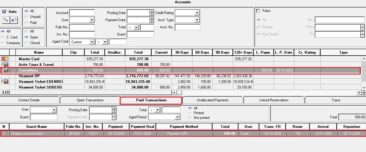Select the C. Card account filter

[x=9, y=37]
